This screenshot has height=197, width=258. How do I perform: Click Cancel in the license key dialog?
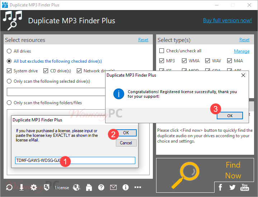point(126,143)
